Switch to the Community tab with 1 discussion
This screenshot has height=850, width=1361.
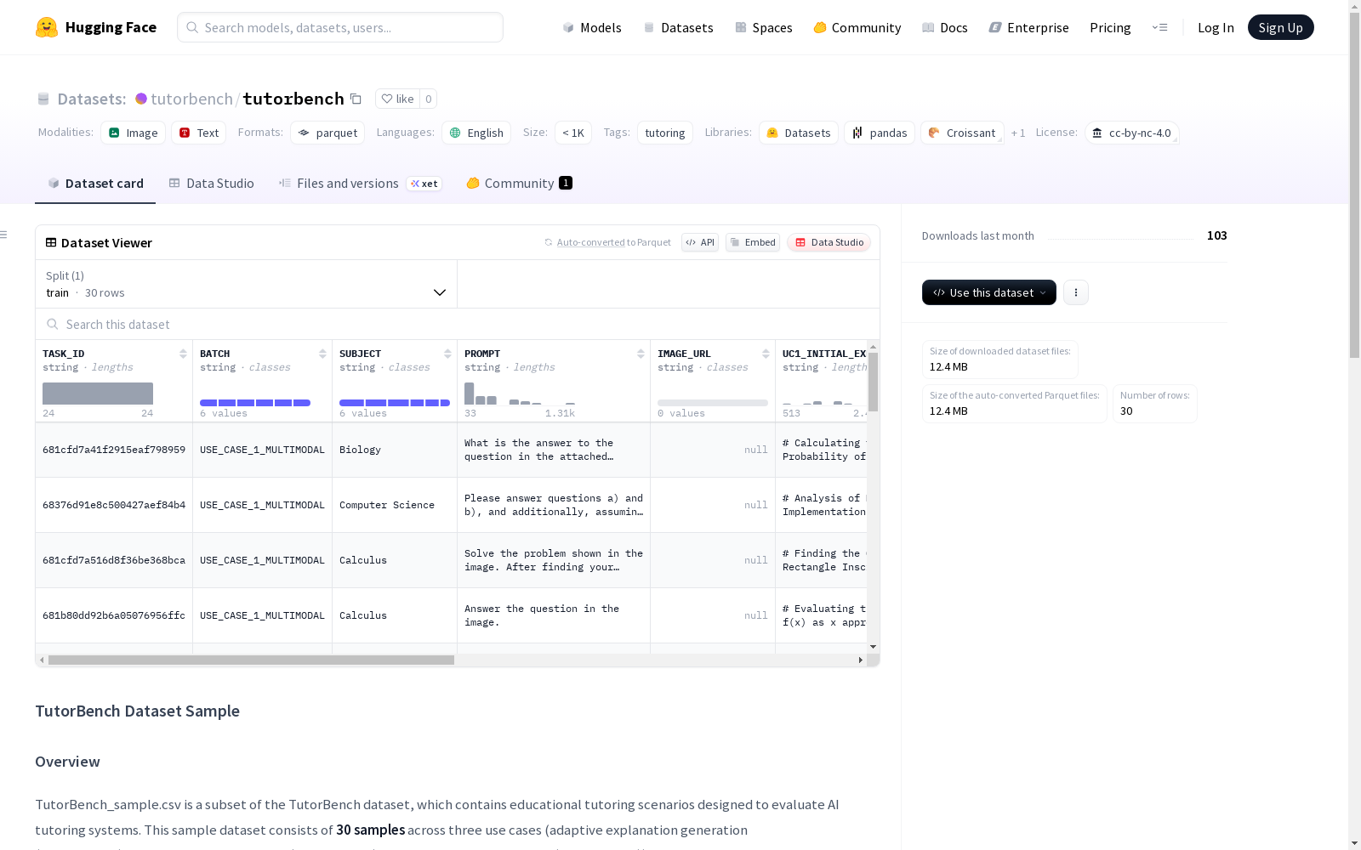pyautogui.click(x=519, y=183)
